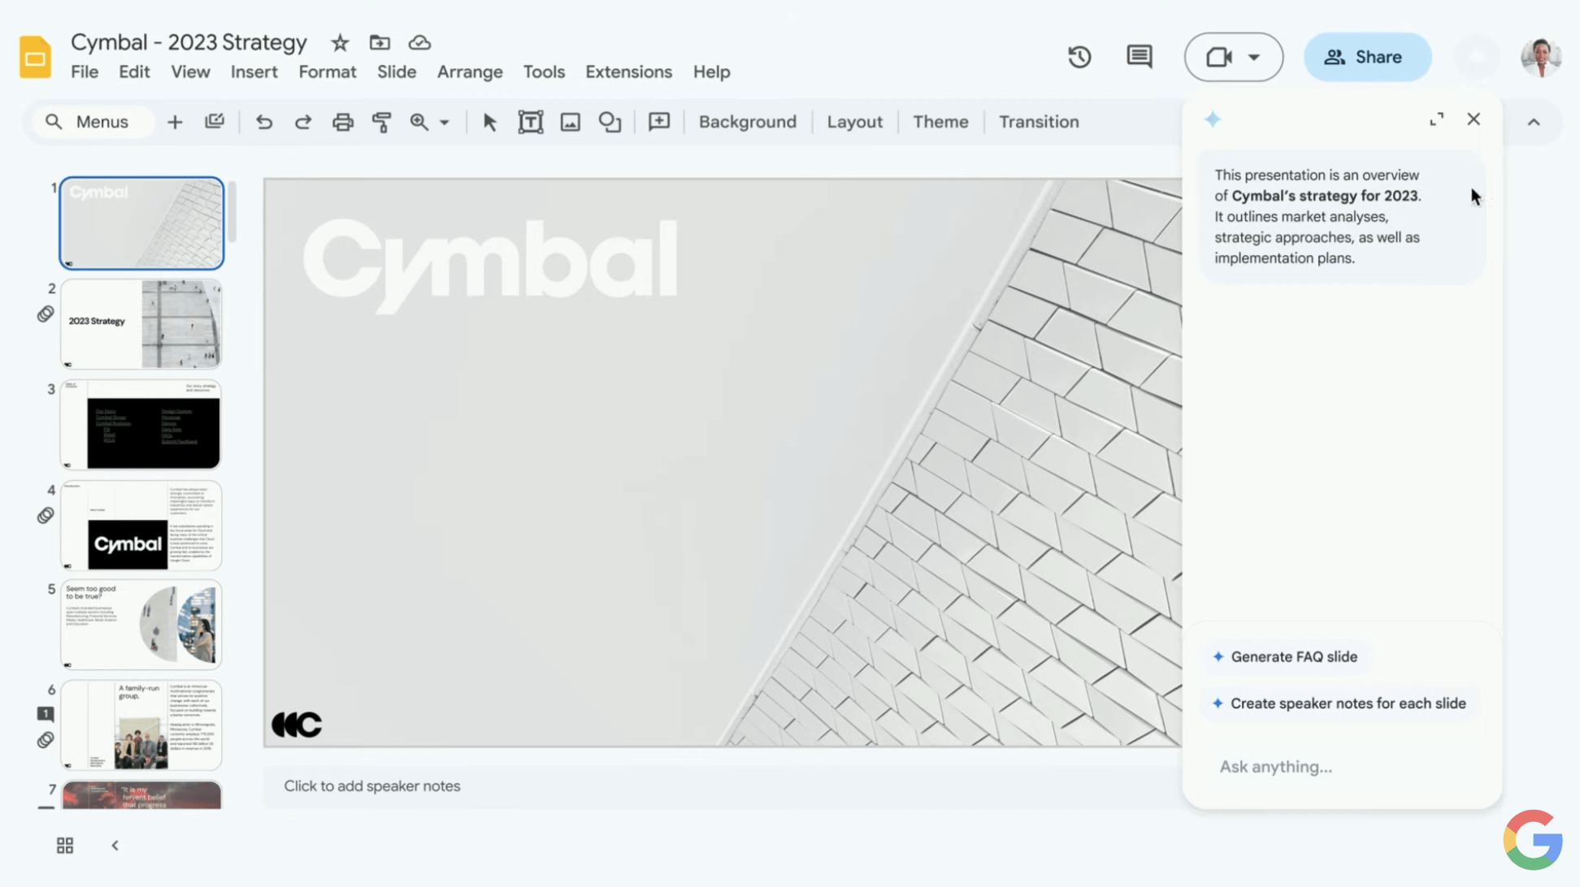Open the comment history icon

(1139, 57)
